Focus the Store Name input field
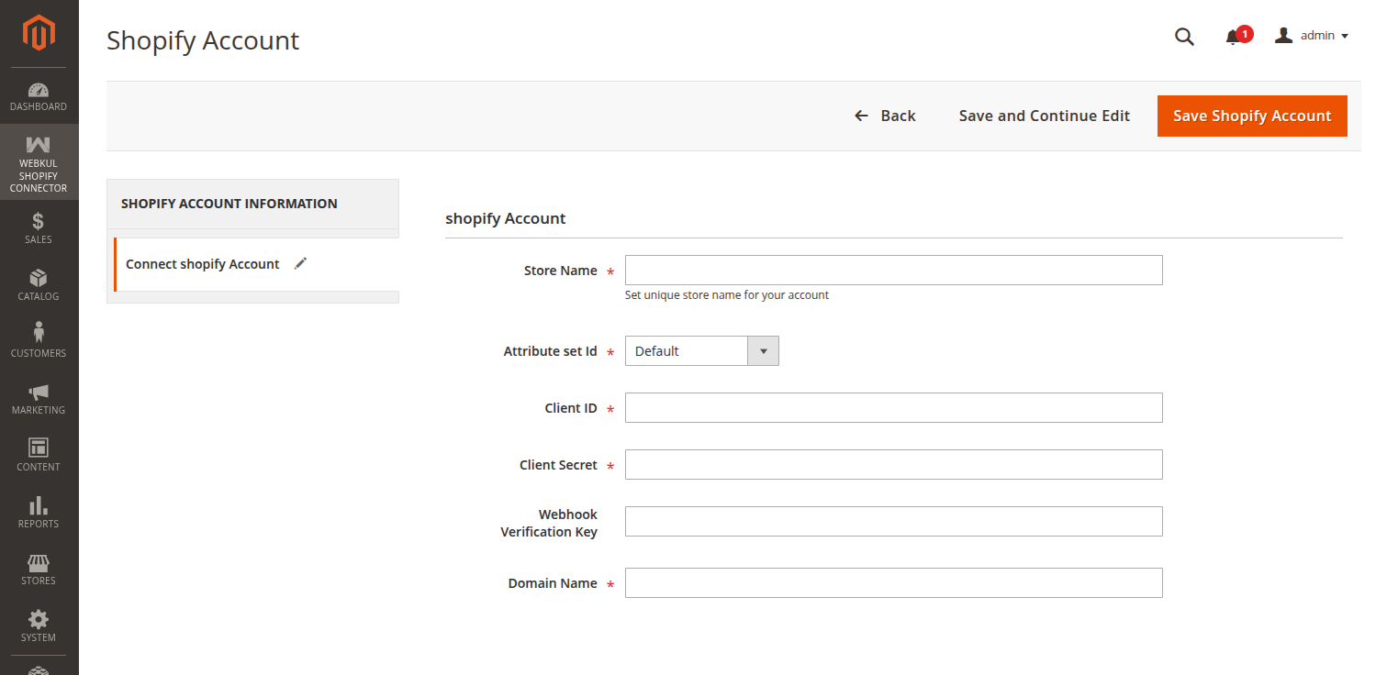 [x=894, y=271]
